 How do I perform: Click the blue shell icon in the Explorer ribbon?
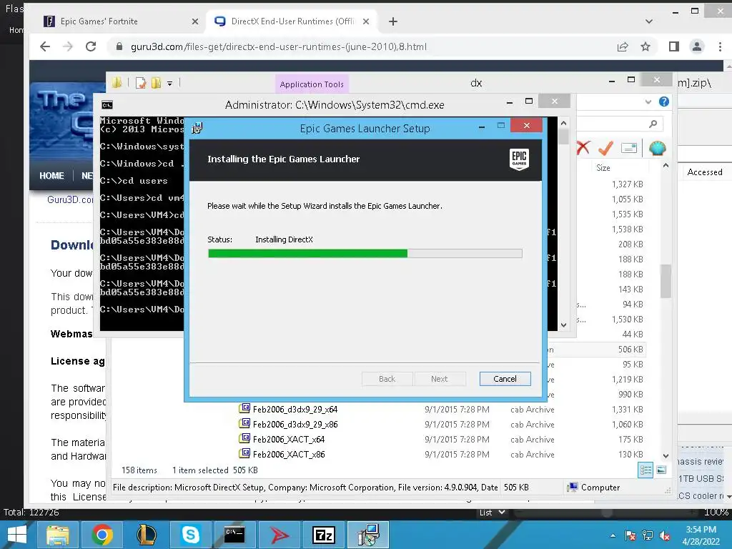click(657, 148)
